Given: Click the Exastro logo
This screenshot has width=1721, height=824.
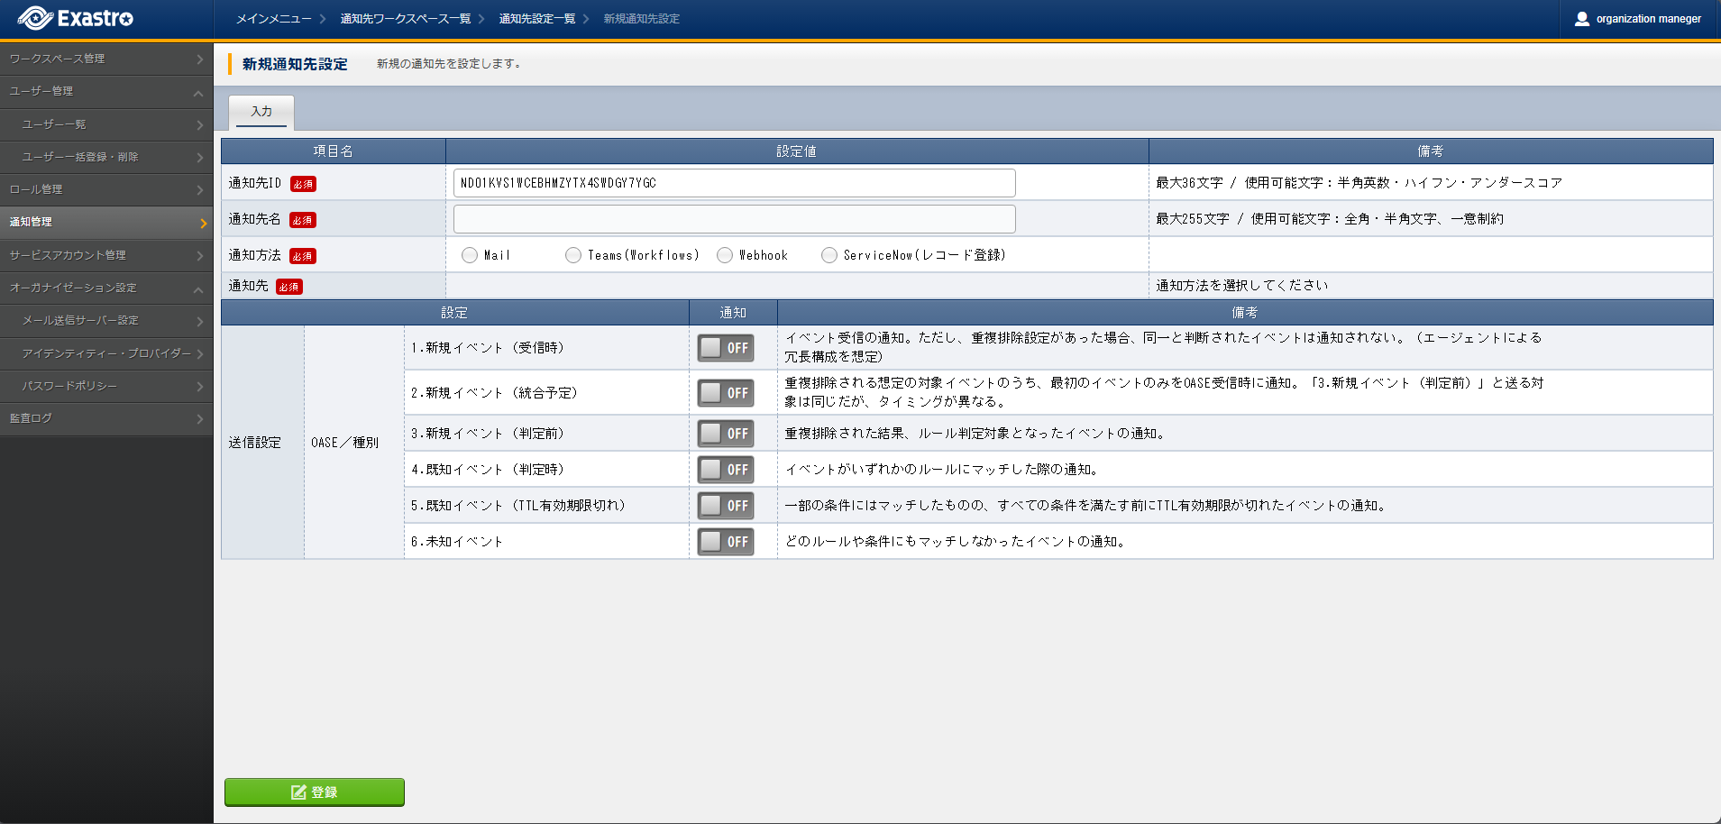Looking at the screenshot, I should [76, 18].
